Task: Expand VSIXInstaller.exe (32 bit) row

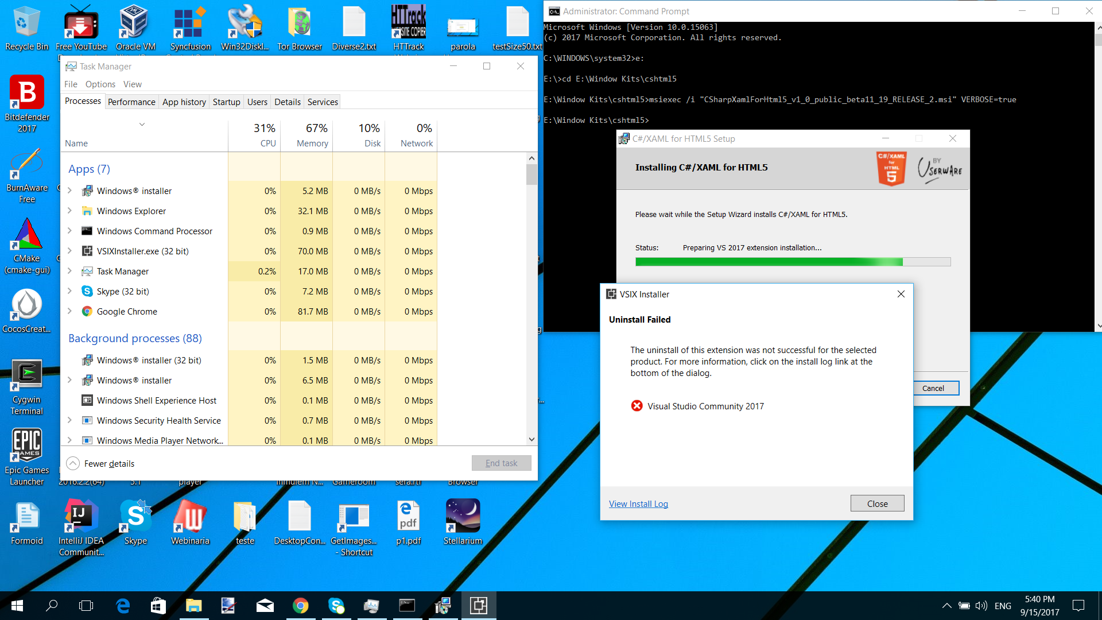Action: [x=69, y=251]
